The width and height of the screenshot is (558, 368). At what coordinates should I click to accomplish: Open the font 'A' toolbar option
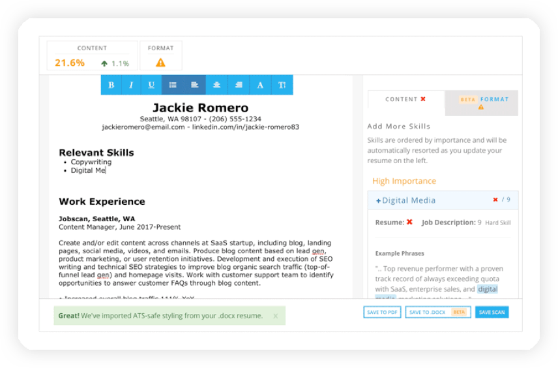pyautogui.click(x=260, y=85)
